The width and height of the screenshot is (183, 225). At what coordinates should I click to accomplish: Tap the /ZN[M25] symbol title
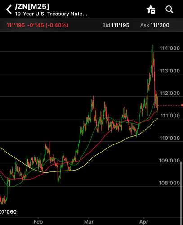pyautogui.click(x=32, y=6)
